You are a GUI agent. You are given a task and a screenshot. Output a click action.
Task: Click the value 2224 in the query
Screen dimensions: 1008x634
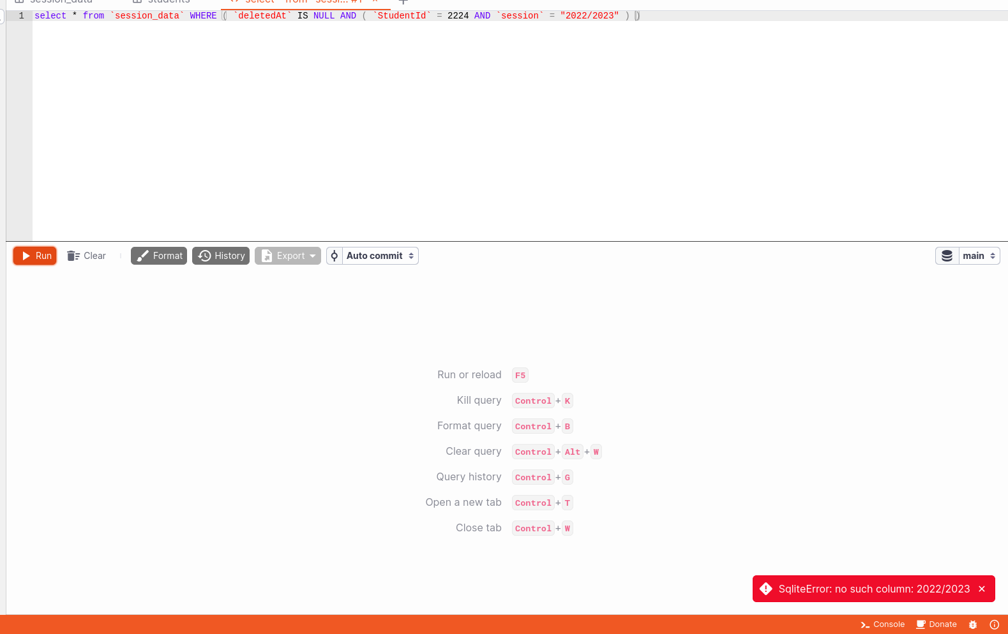[458, 16]
